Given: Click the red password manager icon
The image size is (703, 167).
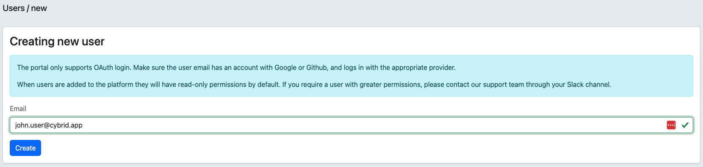Looking at the screenshot, I should (671, 125).
